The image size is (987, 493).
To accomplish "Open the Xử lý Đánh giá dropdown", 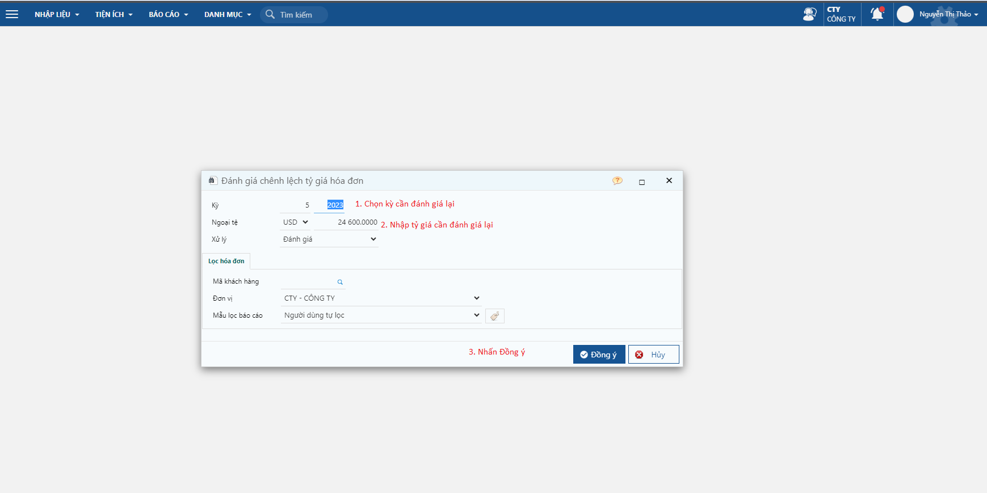I will [329, 239].
